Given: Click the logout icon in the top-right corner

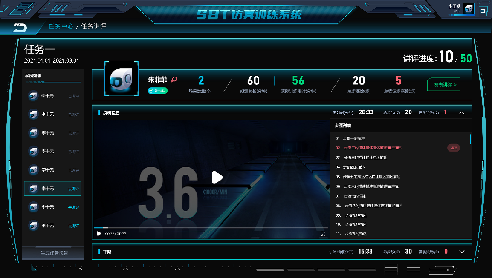Looking at the screenshot, I should click(483, 11).
